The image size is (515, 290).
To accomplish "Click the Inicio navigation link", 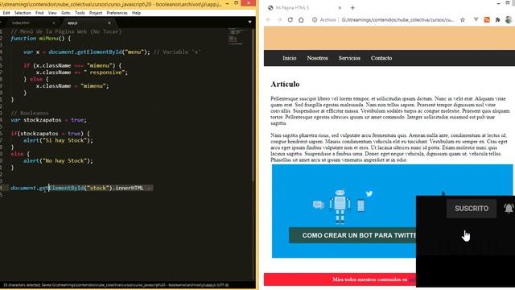I will [290, 58].
